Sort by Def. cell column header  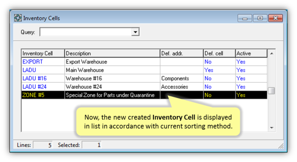coord(219,53)
